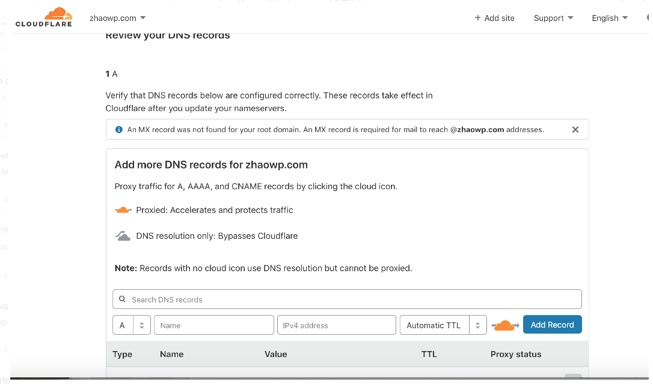Focus the Search DNS records field
Viewport: 653px width, 384px height.
click(355, 299)
